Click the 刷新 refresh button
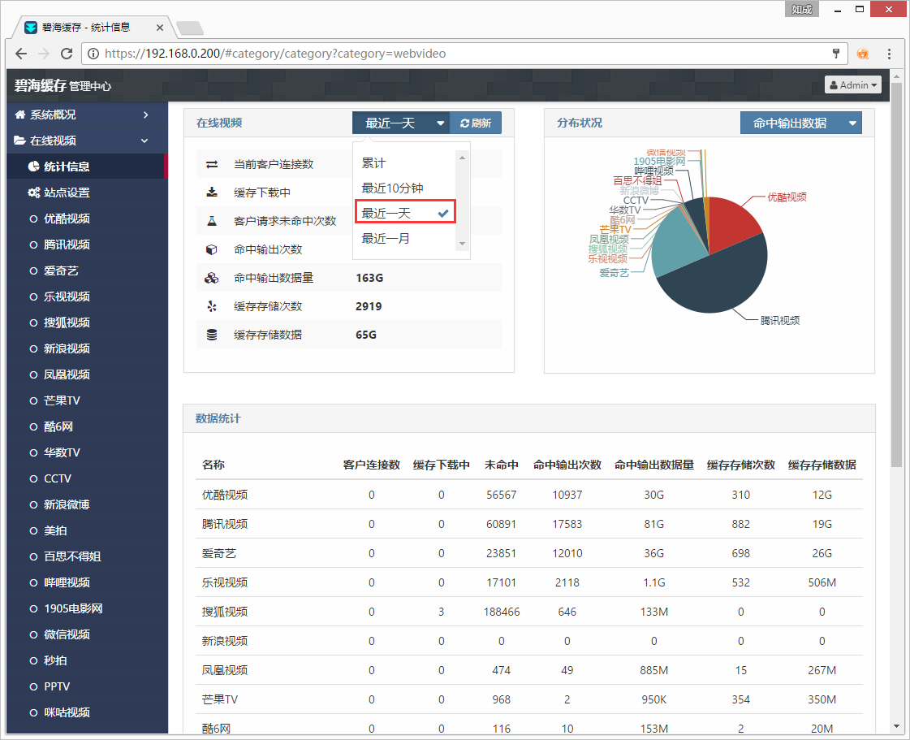910x740 pixels. click(476, 123)
